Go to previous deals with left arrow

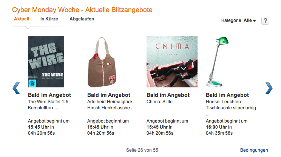16,88
